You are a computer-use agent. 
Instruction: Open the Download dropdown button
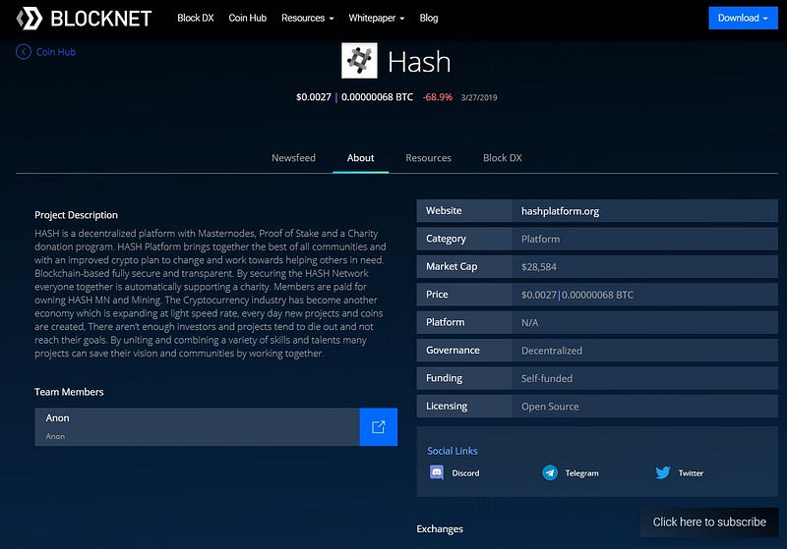click(743, 18)
